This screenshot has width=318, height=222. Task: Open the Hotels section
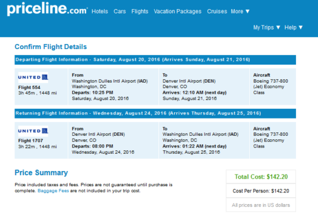[x=99, y=12]
